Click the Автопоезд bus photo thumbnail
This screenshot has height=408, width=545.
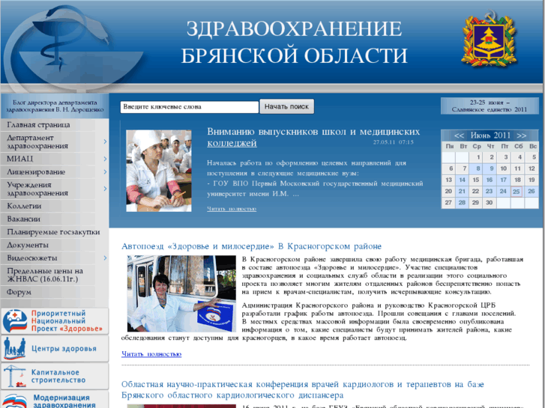point(181,293)
